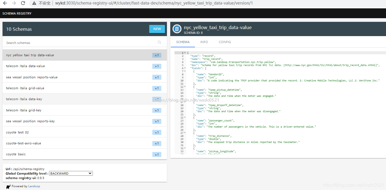Collapse the VendorID object fold at line 7

coord(185,71)
